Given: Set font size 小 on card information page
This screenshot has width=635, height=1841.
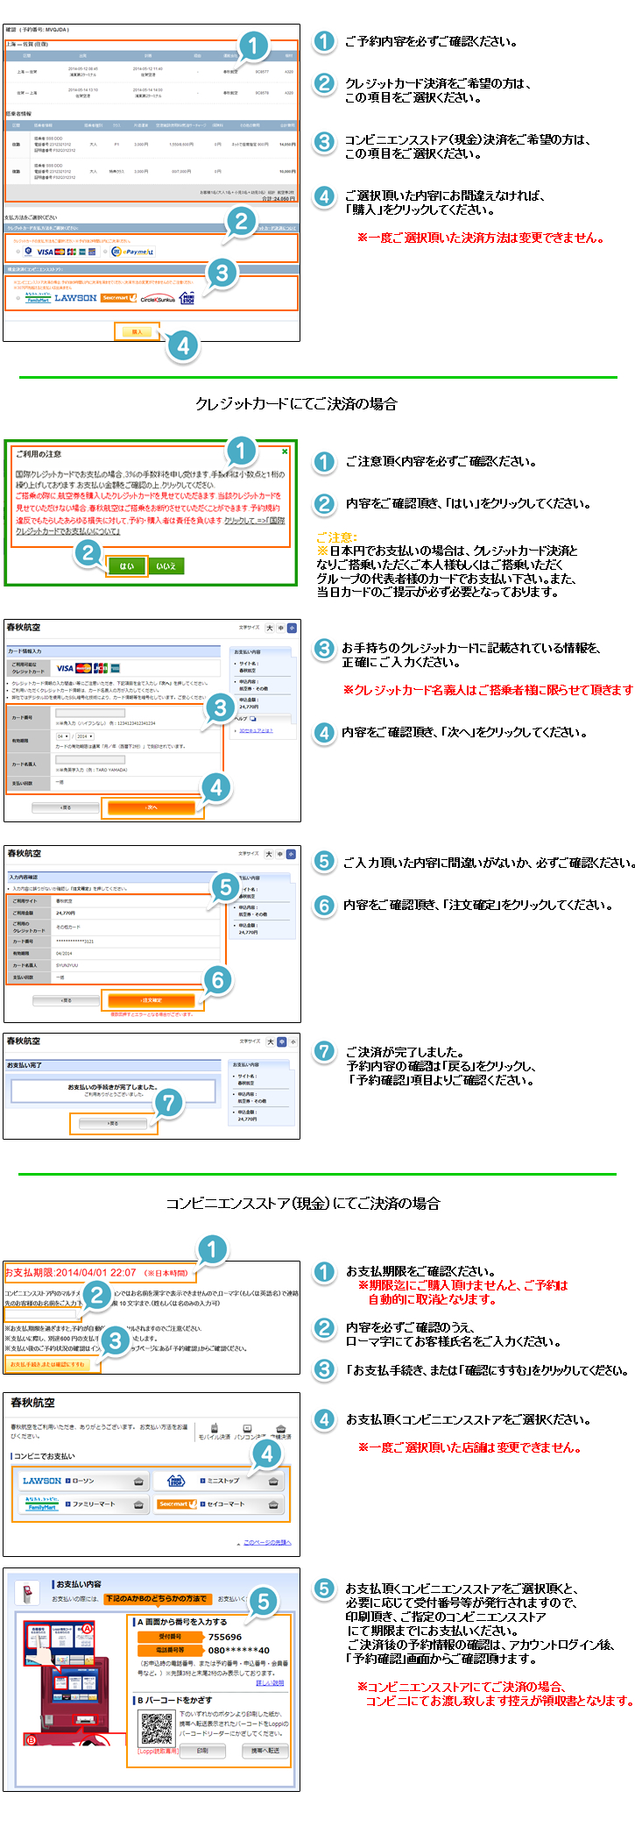Looking at the screenshot, I should click(292, 628).
